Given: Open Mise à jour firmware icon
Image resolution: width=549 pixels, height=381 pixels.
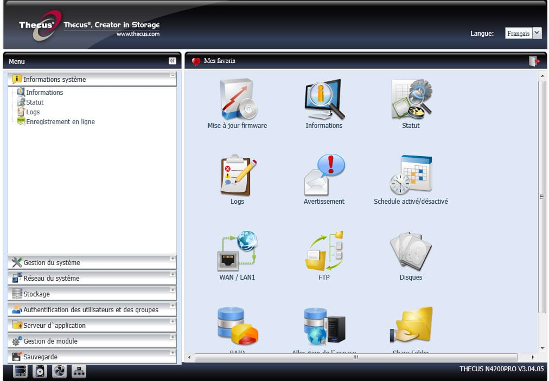Looking at the screenshot, I should click(x=238, y=99).
